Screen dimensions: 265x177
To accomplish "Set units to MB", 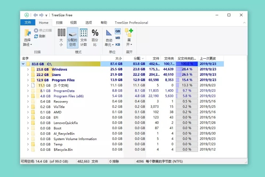I will [118, 38].
